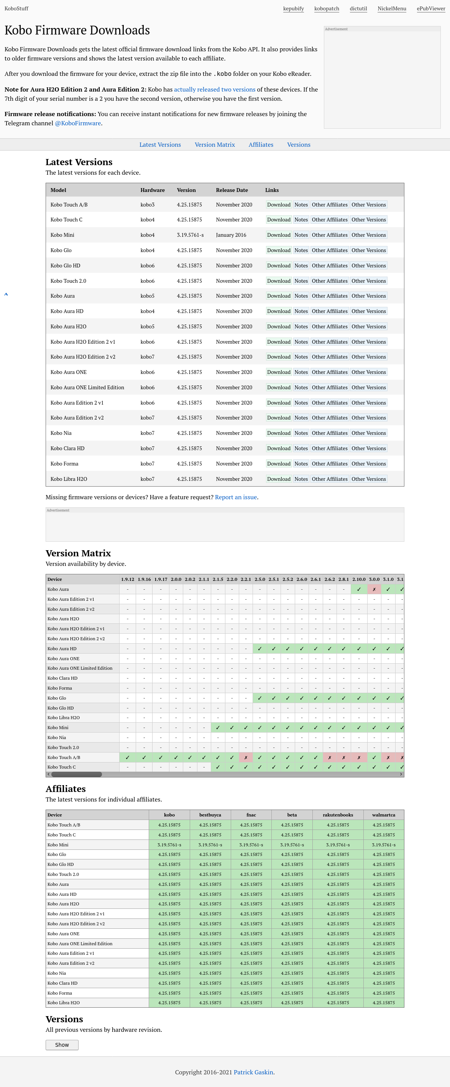Click the bestbuyca affiliate column header

[x=210, y=815]
